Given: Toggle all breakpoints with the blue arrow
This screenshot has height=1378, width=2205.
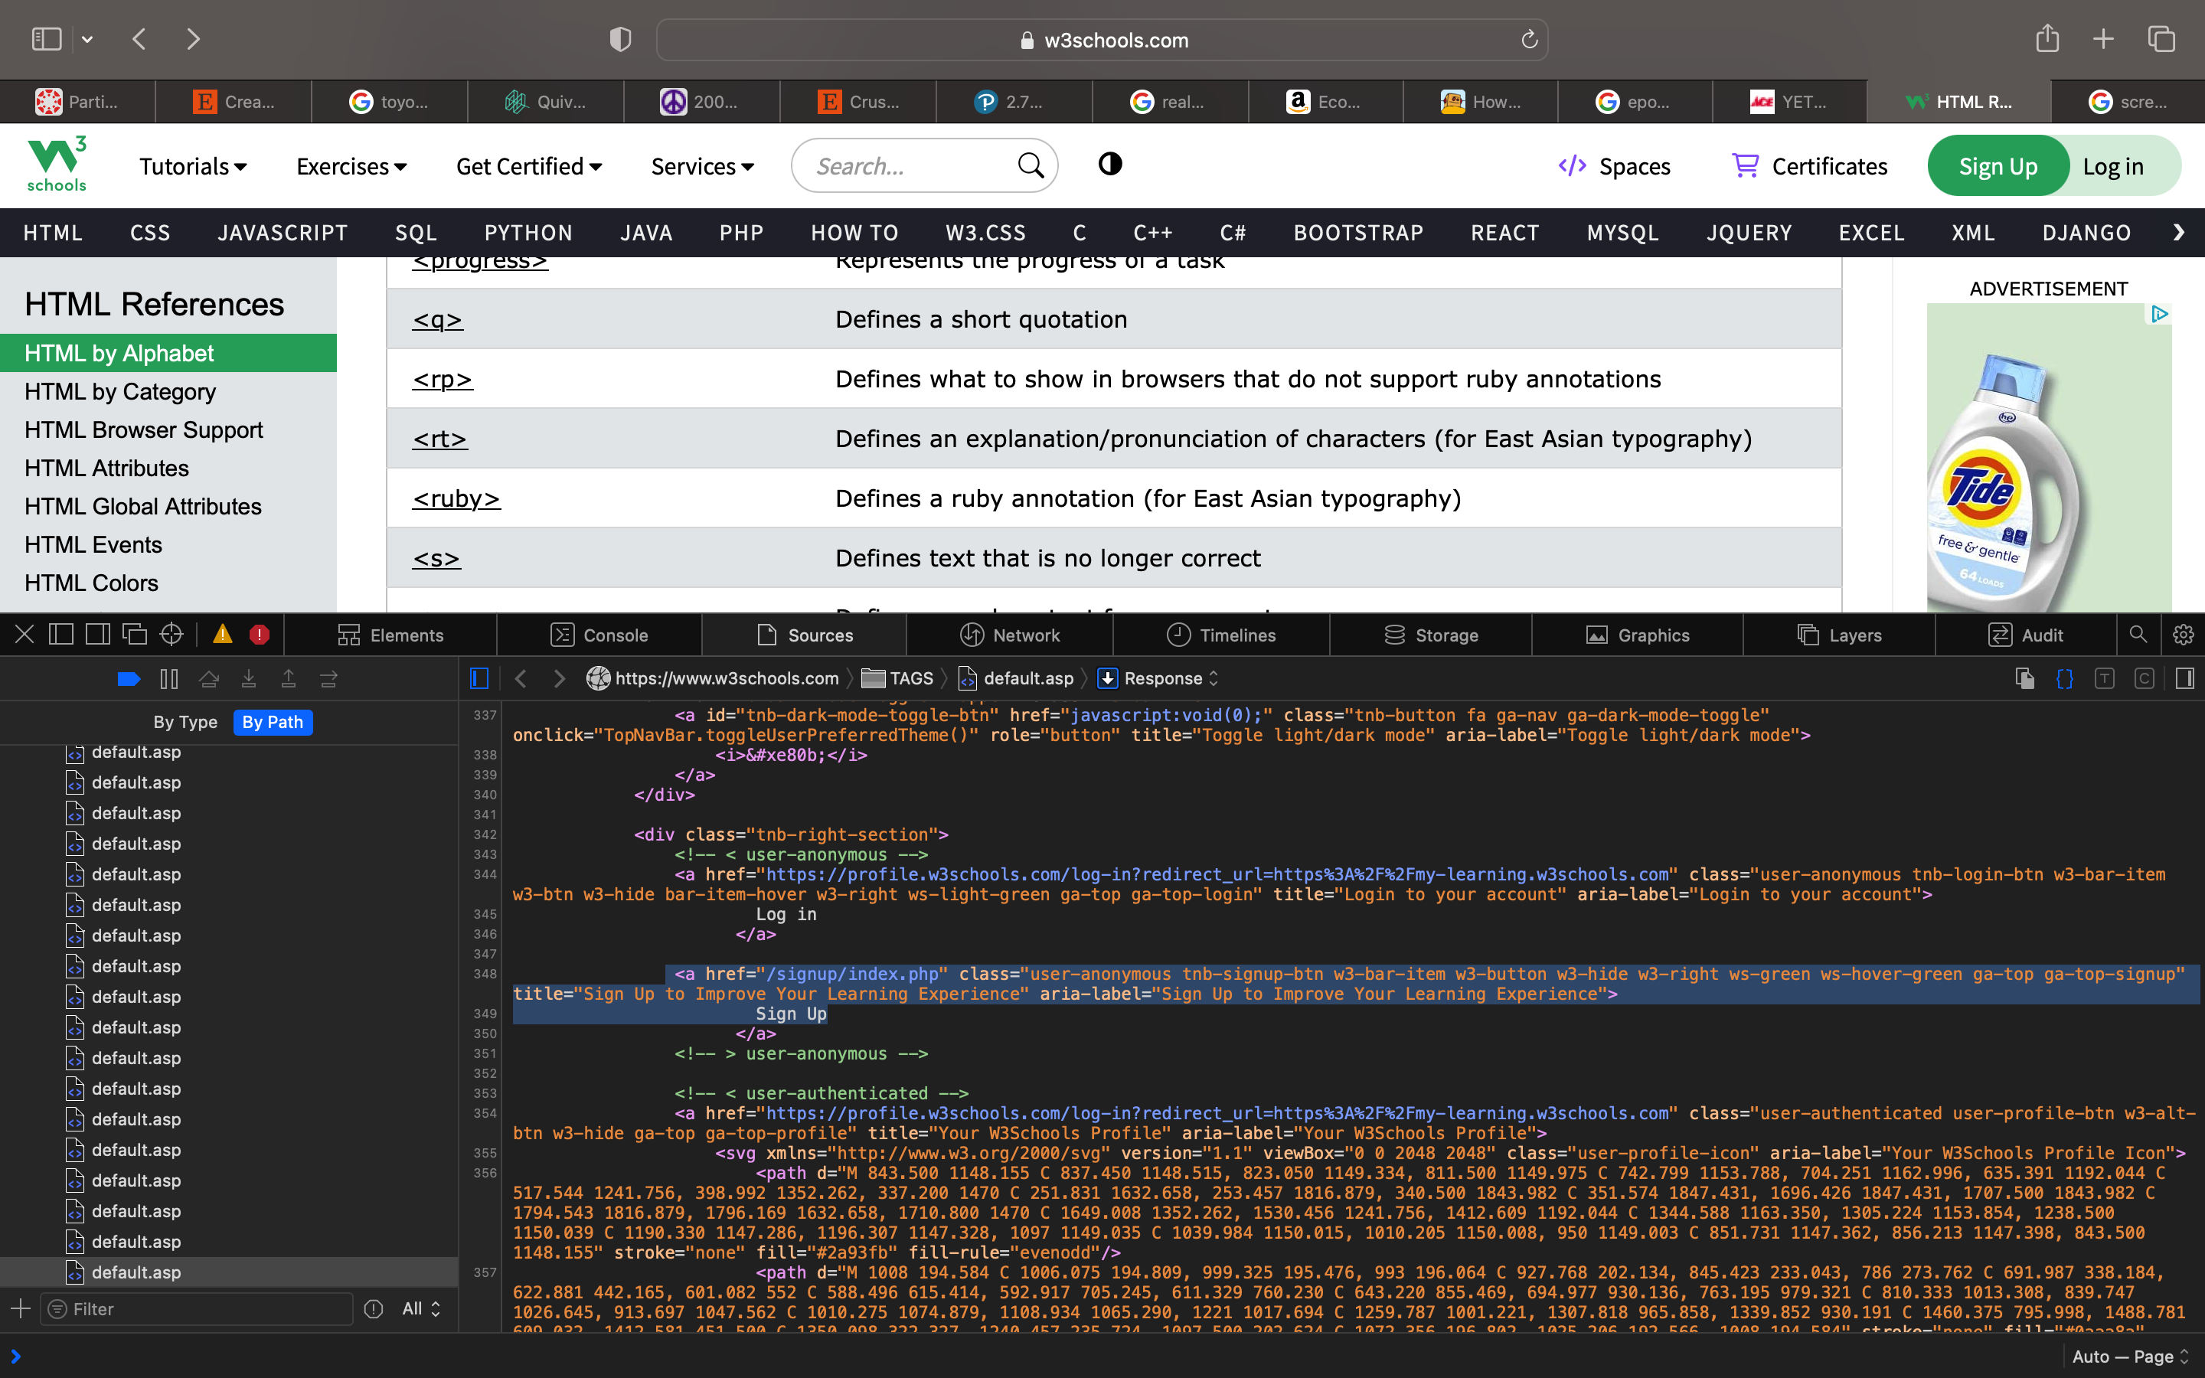Looking at the screenshot, I should [x=129, y=679].
